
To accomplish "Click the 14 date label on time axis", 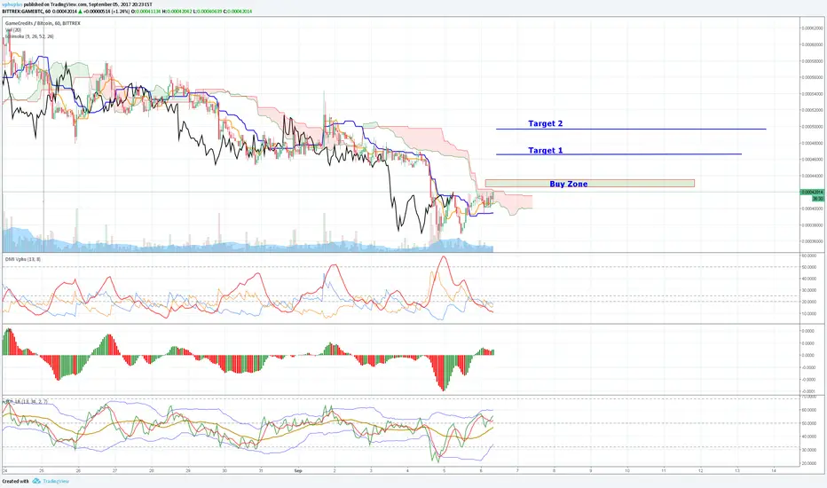I will [x=773, y=470].
